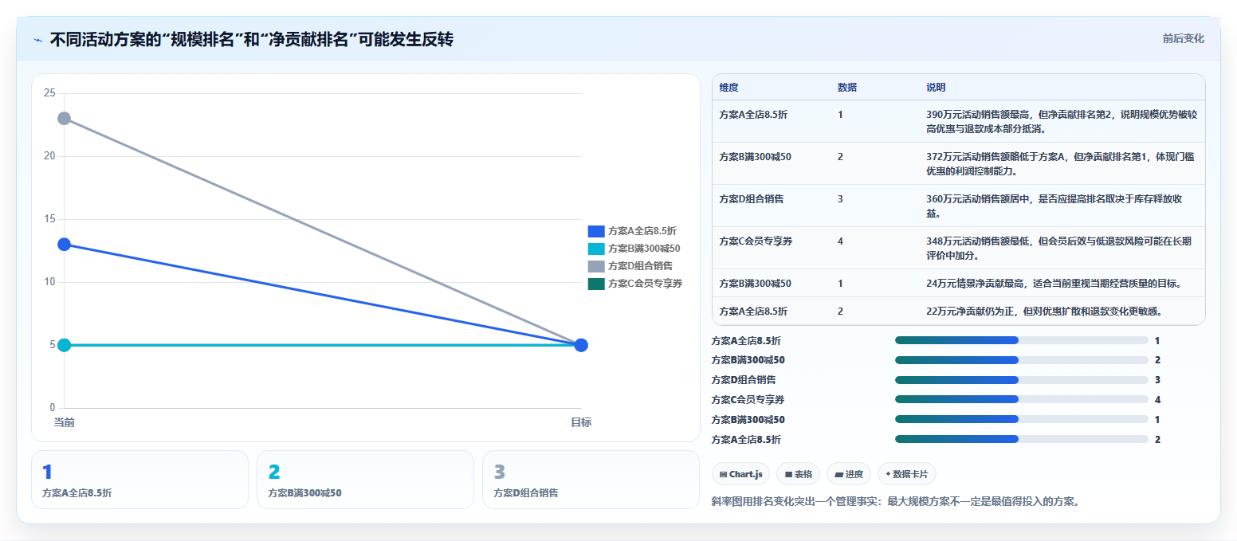Click the 方案C会员专享券 progress bar
Viewport: 1237px width, 541px height.
tap(1022, 400)
